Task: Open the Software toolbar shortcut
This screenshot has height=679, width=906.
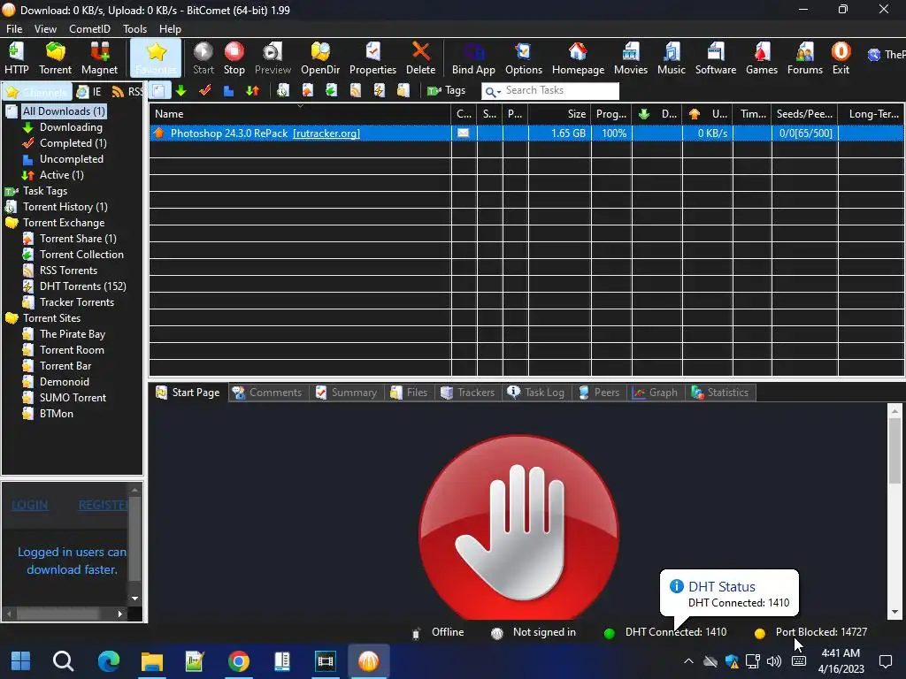Action: (x=715, y=57)
